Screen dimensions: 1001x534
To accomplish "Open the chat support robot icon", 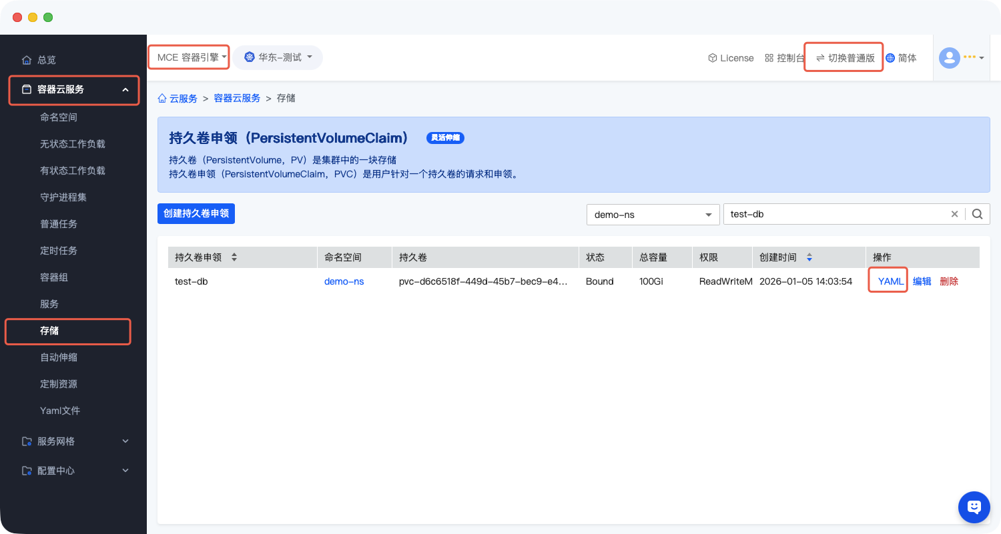I will click(x=974, y=507).
